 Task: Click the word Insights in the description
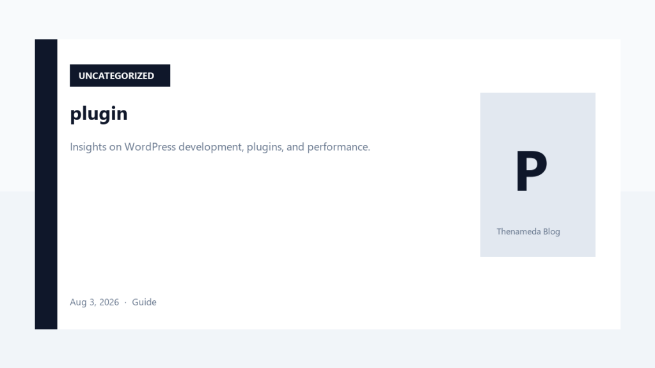88,147
